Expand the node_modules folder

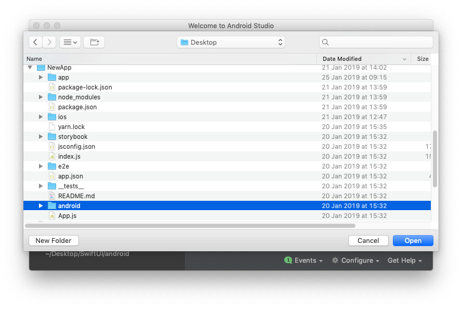tap(41, 97)
